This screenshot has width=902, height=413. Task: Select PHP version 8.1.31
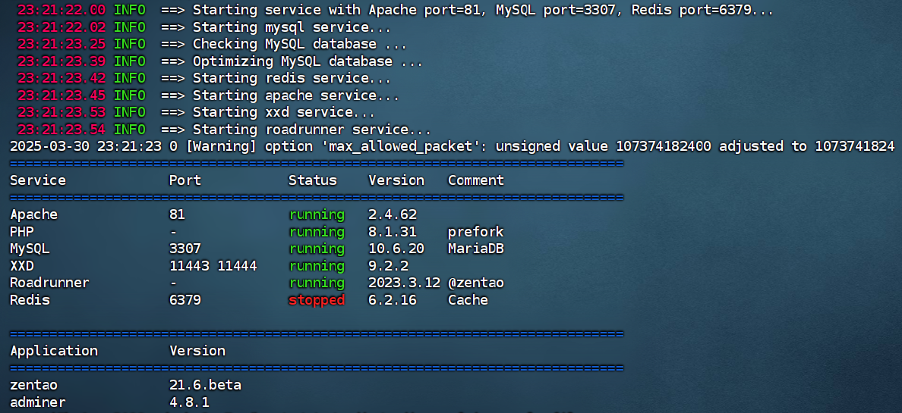coord(393,232)
